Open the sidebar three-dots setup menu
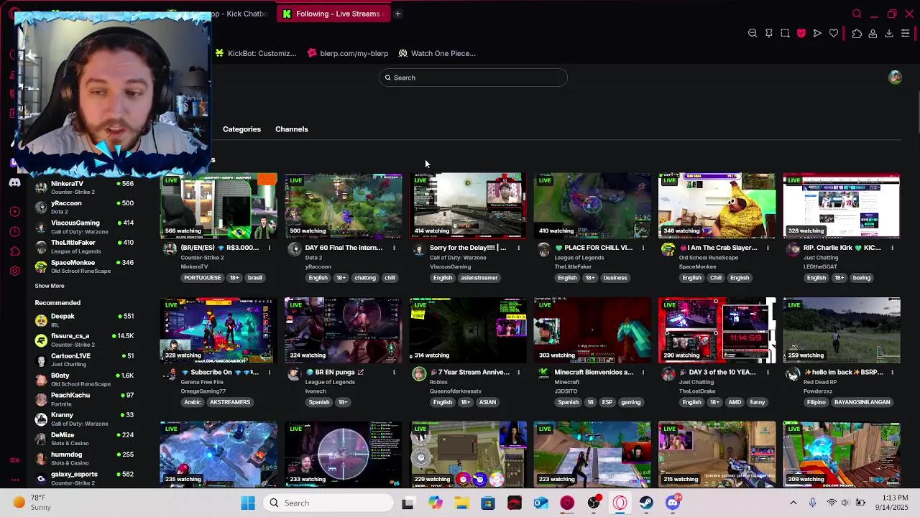Viewport: 920px width, 517px height. tap(14, 479)
